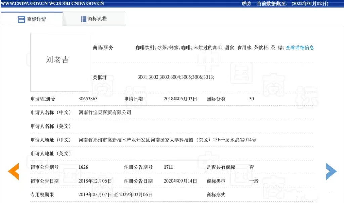The width and height of the screenshot is (344, 203).
Task: Select application date 2018年05月03日
Action: [x=180, y=99]
